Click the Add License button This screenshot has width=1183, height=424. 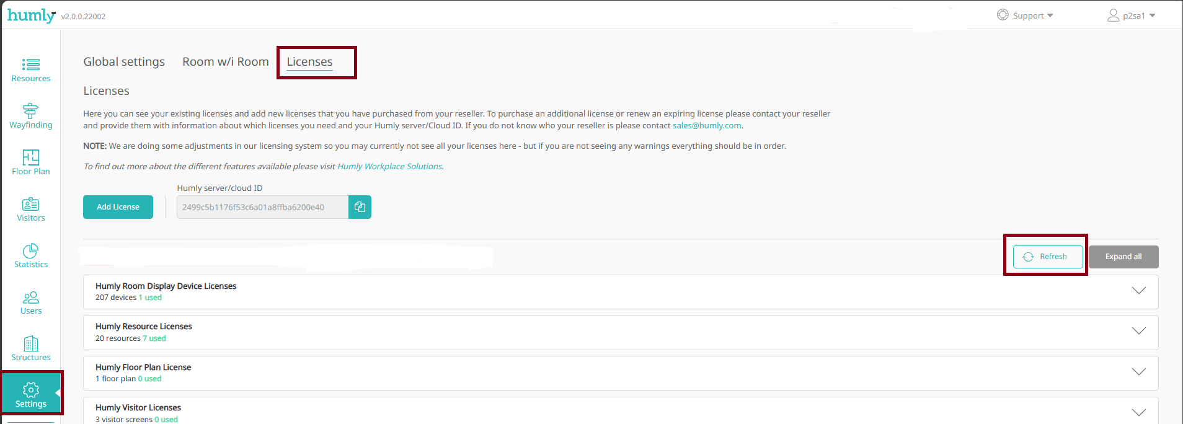[118, 207]
